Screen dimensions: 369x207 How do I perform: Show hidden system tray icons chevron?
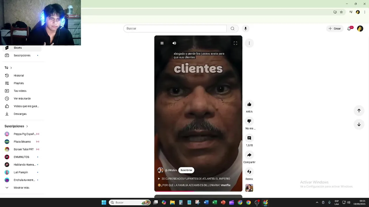[x=317, y=202]
